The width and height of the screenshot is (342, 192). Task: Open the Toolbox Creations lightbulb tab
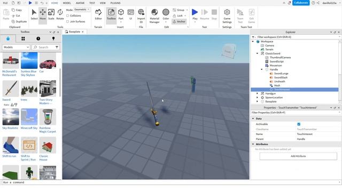(x=53, y=38)
